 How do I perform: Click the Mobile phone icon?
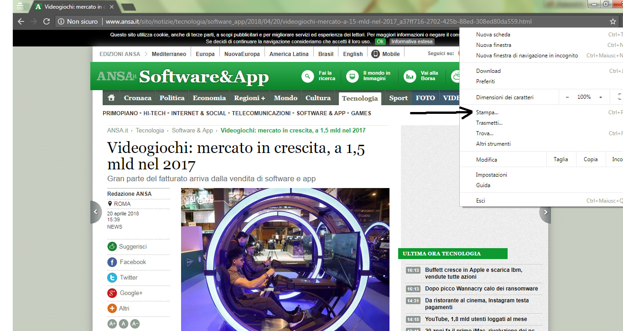point(375,54)
